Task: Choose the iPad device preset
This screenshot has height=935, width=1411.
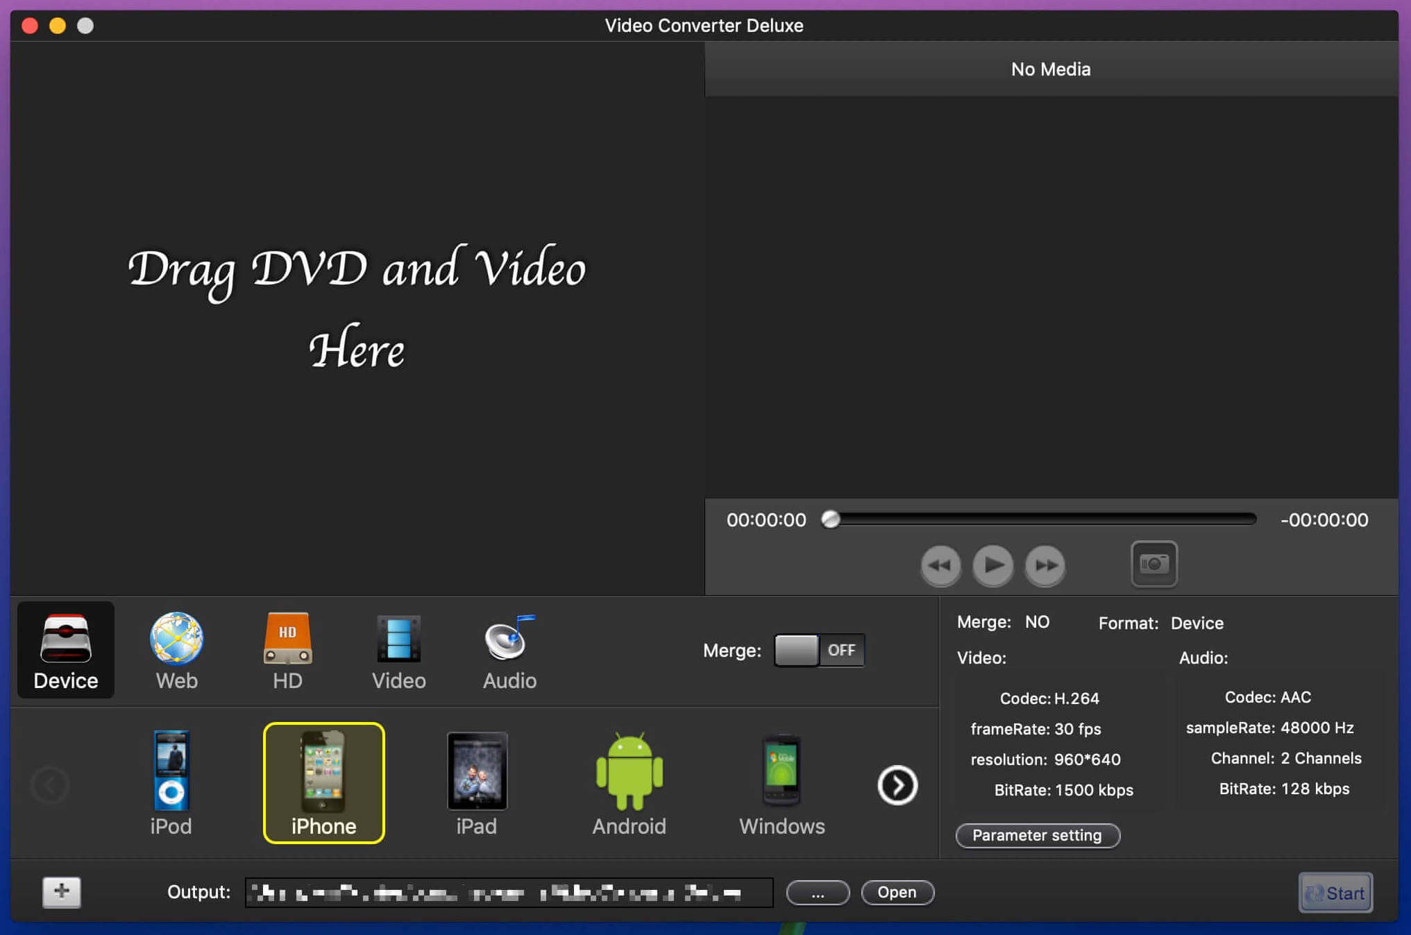Action: (477, 783)
